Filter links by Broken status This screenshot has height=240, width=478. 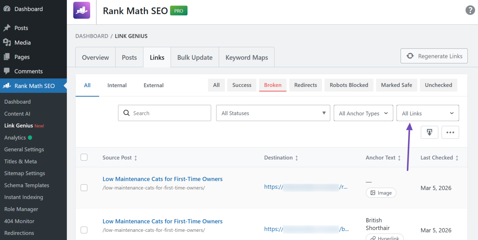tap(273, 85)
